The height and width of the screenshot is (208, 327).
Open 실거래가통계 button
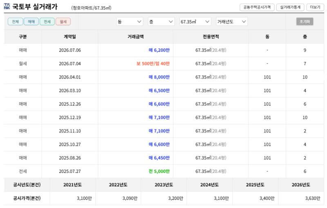(290, 7)
